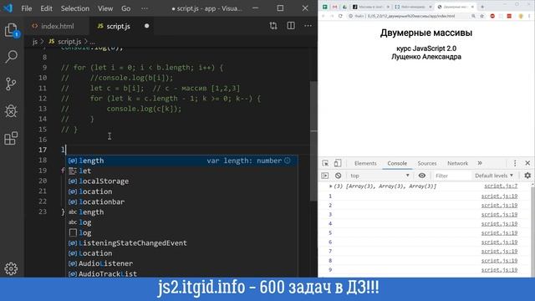Click the browser address bar URL
Viewport: 535px width, 301px height.
pos(410,16)
